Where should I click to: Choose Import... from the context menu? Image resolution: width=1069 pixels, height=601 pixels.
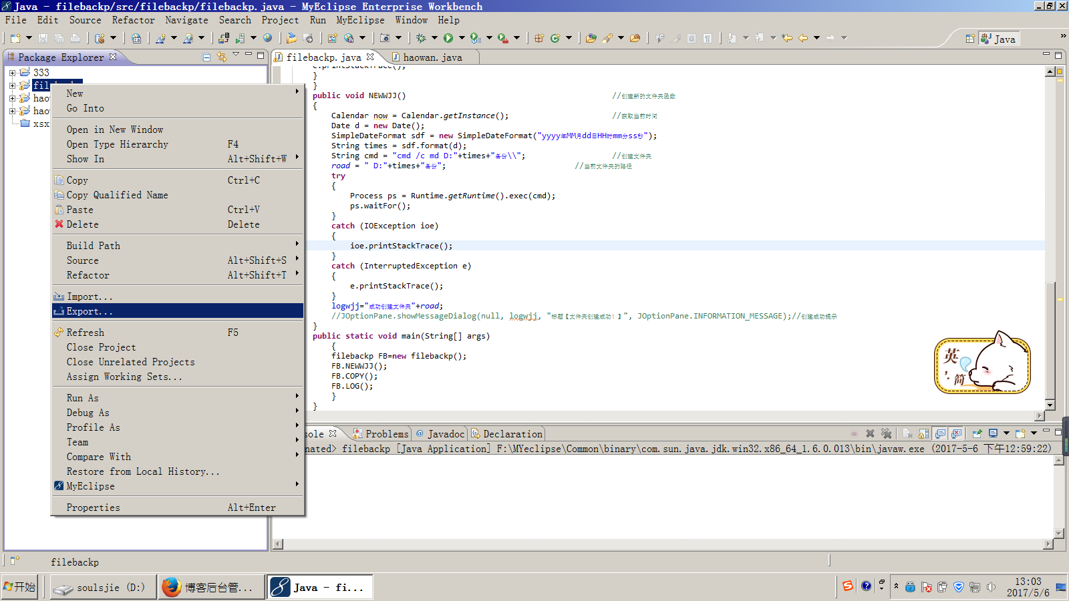[x=178, y=296]
